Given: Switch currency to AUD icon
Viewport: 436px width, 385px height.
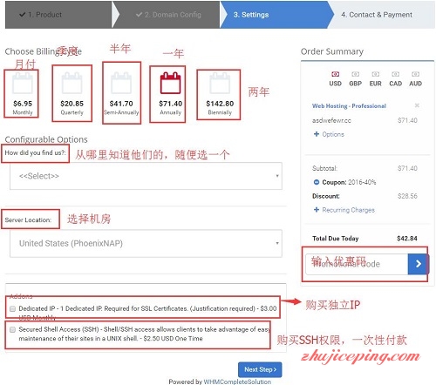Looking at the screenshot, I should coord(415,74).
